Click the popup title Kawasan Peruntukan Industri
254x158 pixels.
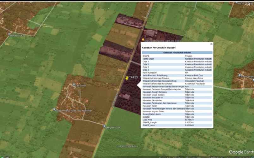(159, 48)
